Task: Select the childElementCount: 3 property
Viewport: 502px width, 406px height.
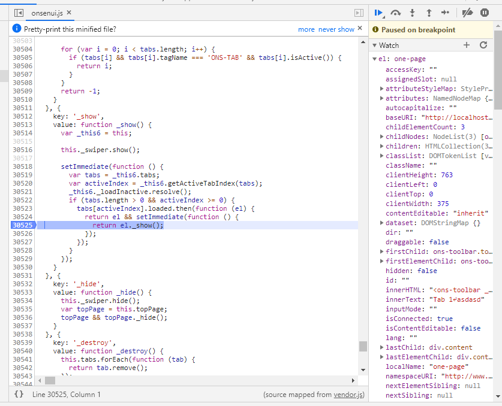Action: 425,127
